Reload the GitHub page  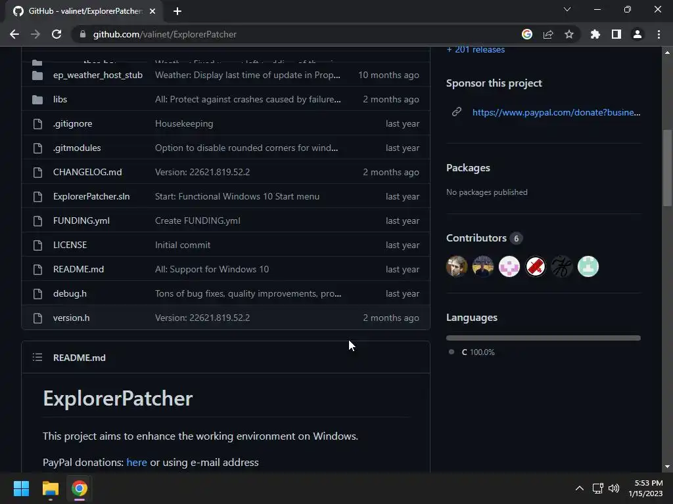pyautogui.click(x=57, y=34)
